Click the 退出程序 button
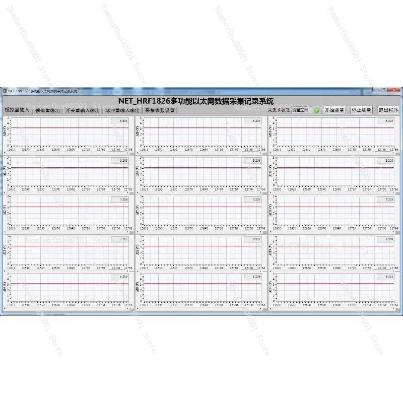403x403 pixels. tap(388, 110)
